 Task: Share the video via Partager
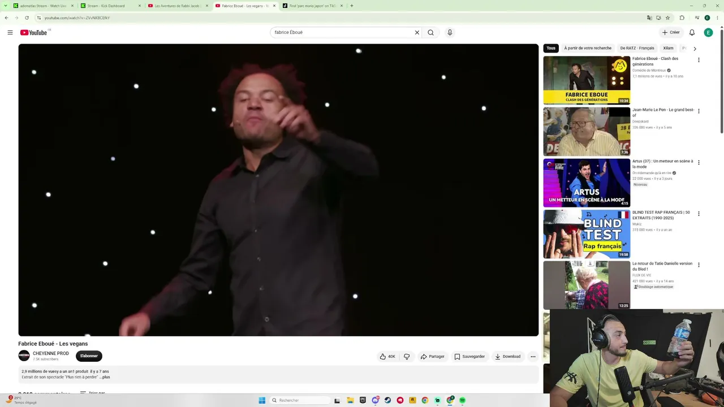point(433,357)
